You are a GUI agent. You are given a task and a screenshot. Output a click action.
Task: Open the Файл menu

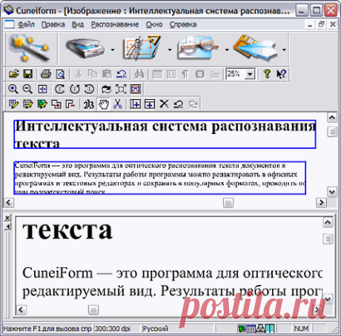tap(26, 24)
